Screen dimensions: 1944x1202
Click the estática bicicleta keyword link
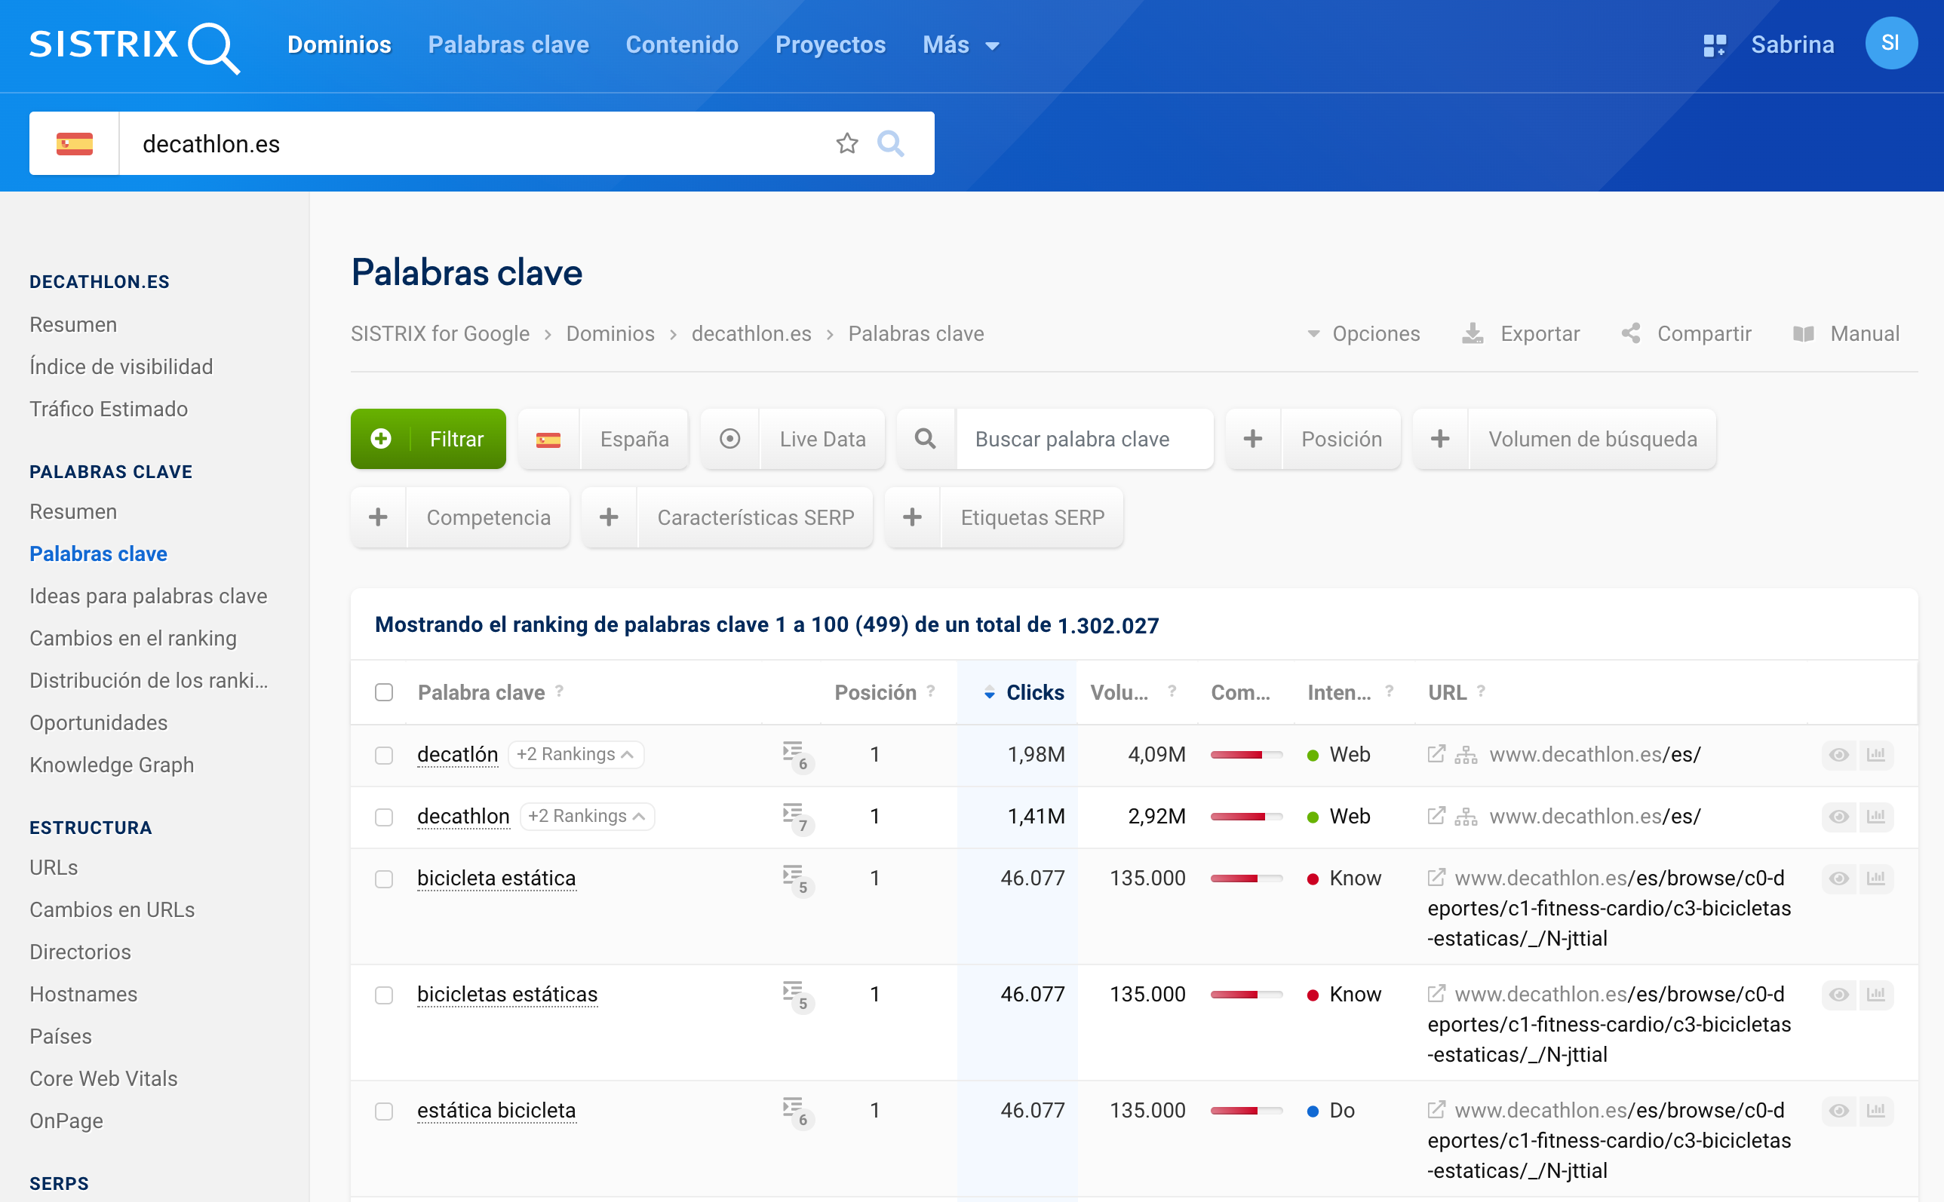[x=496, y=1110]
